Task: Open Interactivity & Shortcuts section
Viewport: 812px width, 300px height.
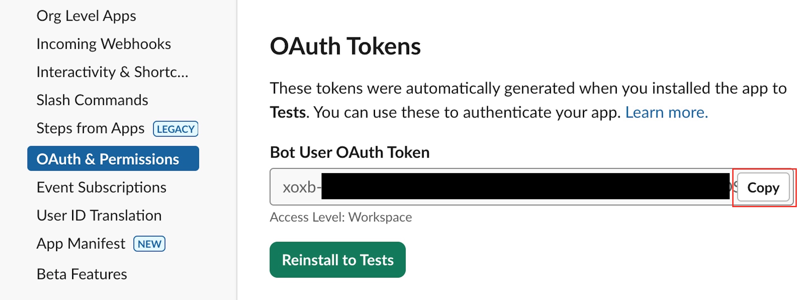Action: [112, 72]
